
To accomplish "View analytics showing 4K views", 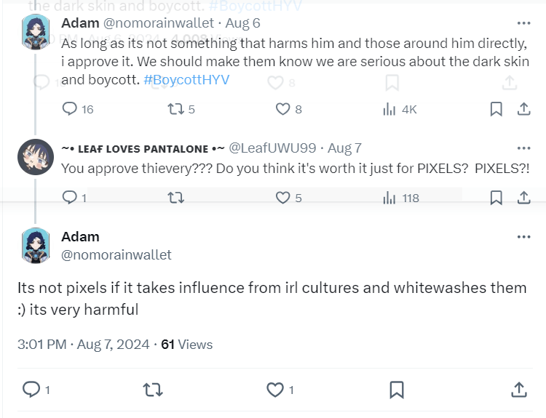I will [389, 109].
